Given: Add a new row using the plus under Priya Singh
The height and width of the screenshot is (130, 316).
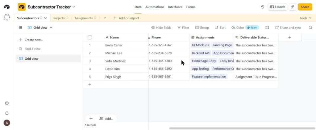Looking at the screenshot, I should pos(90,85).
